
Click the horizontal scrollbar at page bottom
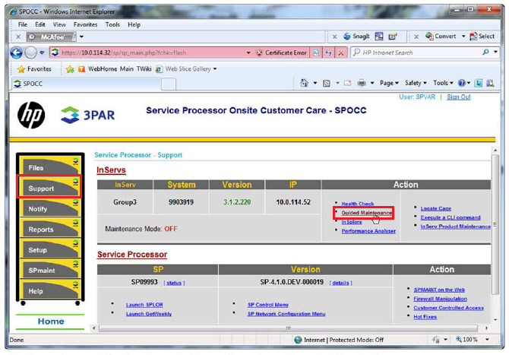289,328
